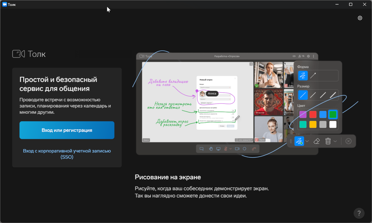Screen dimensions: 372x223
Task: Click the Толк camera logo on the left
Action: pos(18,54)
